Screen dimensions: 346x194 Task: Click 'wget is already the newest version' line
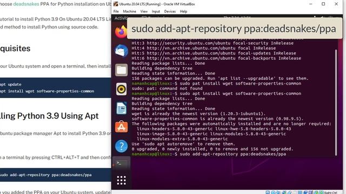(x=198, y=114)
